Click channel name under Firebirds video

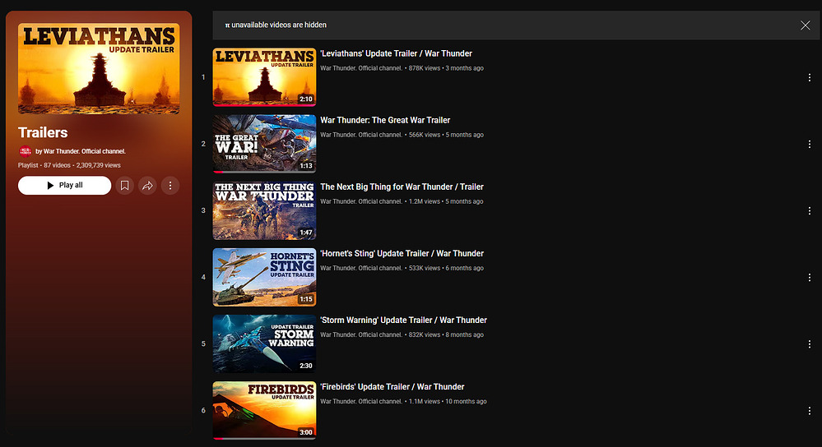361,402
